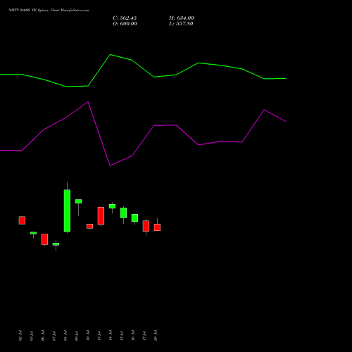Click the green indicator line at its peak
The height and width of the screenshot is (352, 352).
[x=111, y=55]
